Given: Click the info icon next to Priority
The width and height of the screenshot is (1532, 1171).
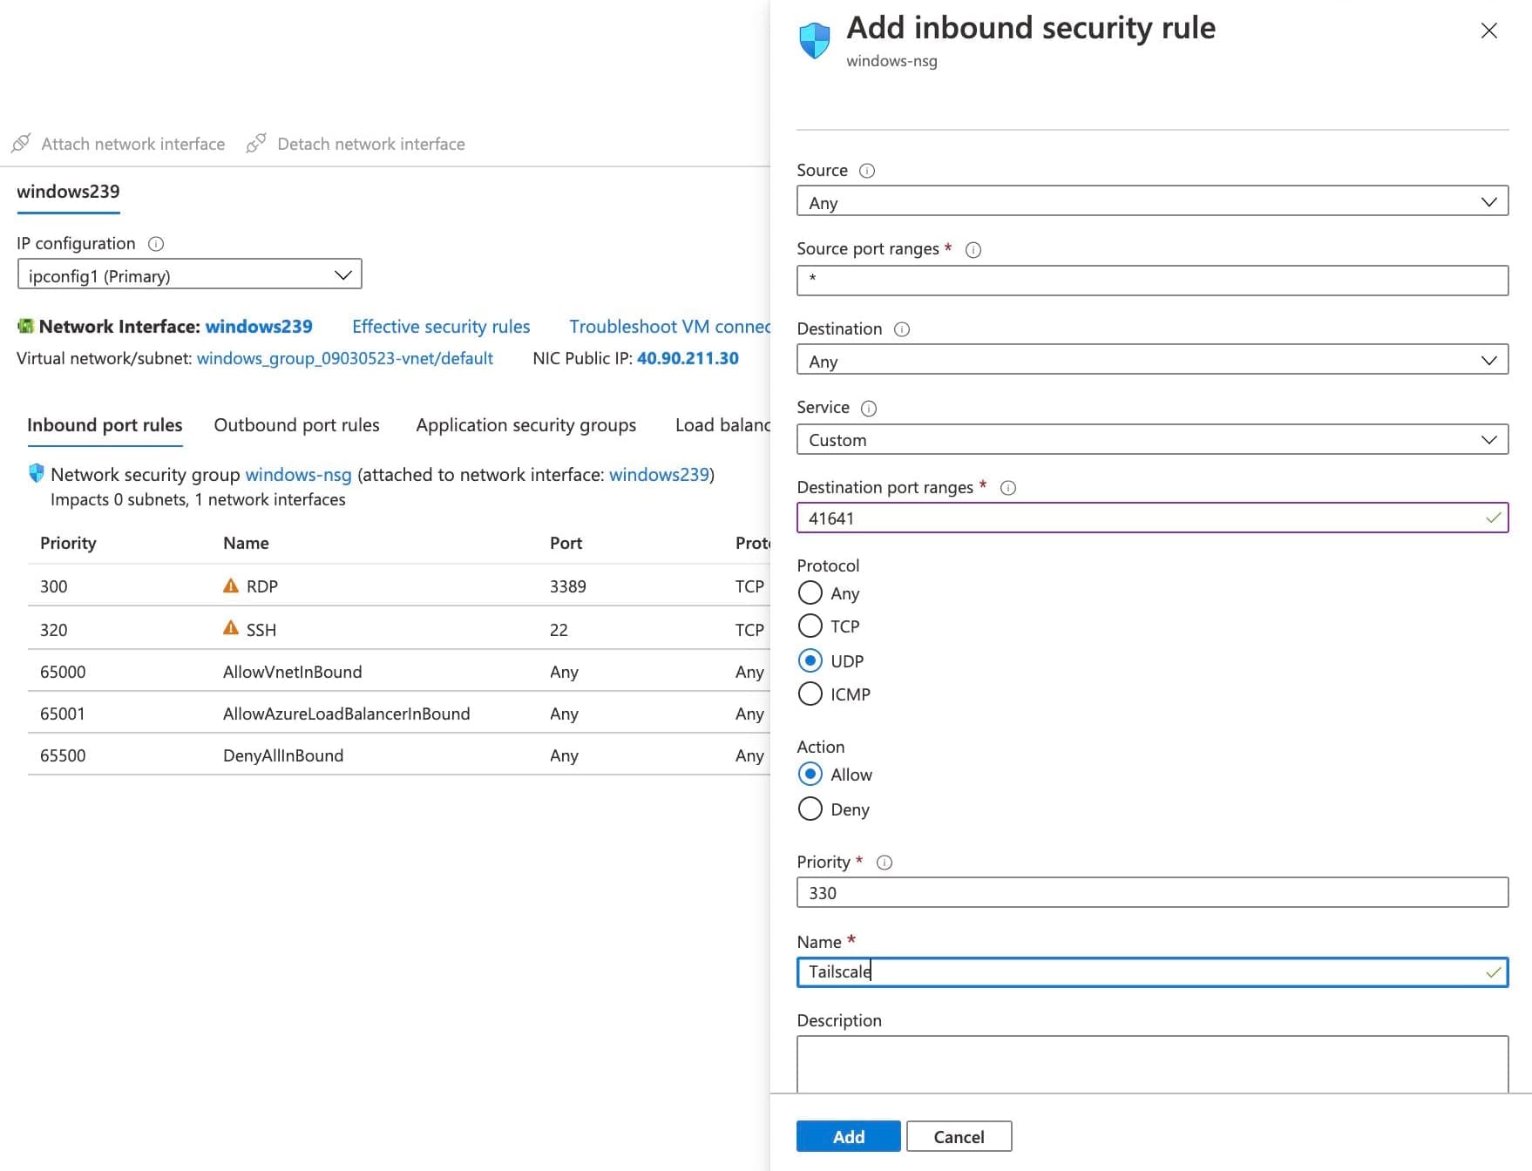Looking at the screenshot, I should [884, 863].
